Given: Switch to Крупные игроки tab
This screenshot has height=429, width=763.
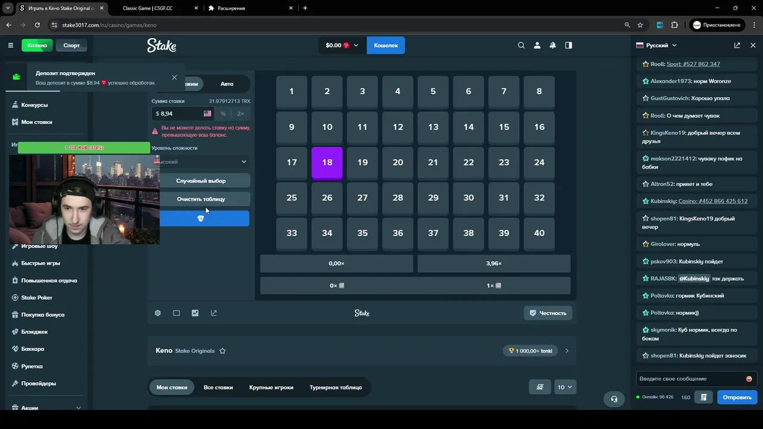Looking at the screenshot, I should (271, 387).
